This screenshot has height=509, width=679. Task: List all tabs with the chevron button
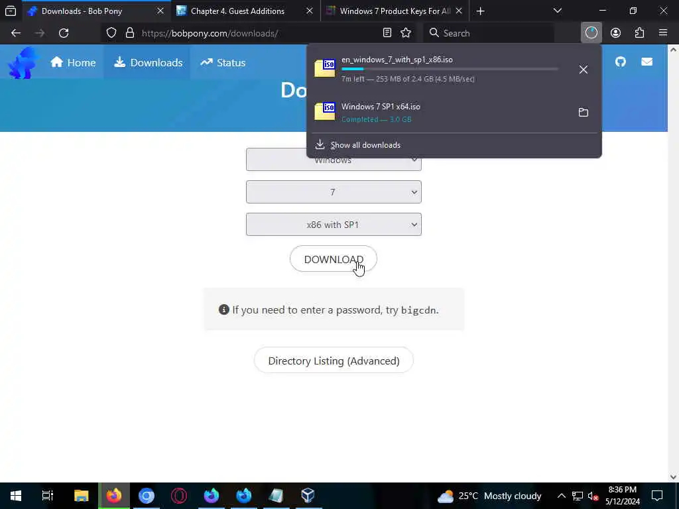(558, 11)
